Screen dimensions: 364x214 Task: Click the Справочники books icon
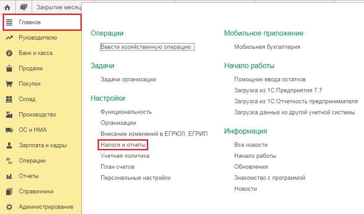tap(9, 192)
